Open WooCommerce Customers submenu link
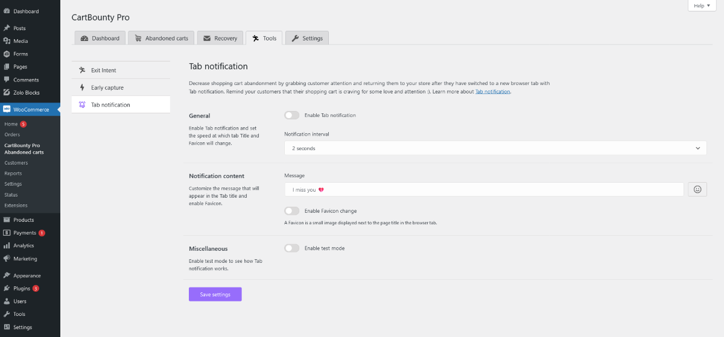 coord(16,163)
